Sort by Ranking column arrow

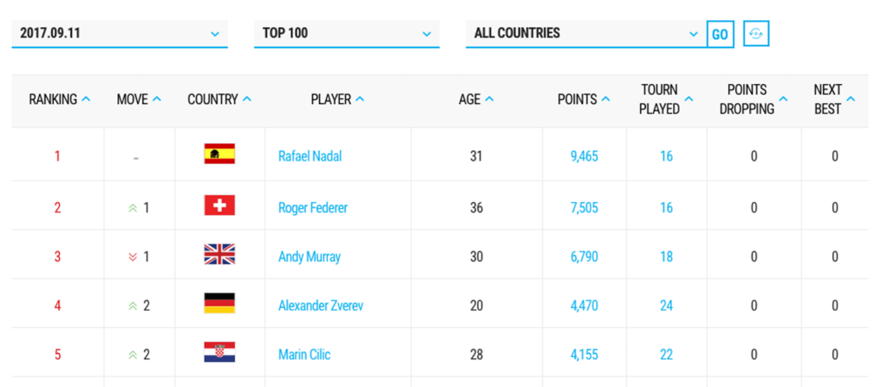tap(86, 100)
